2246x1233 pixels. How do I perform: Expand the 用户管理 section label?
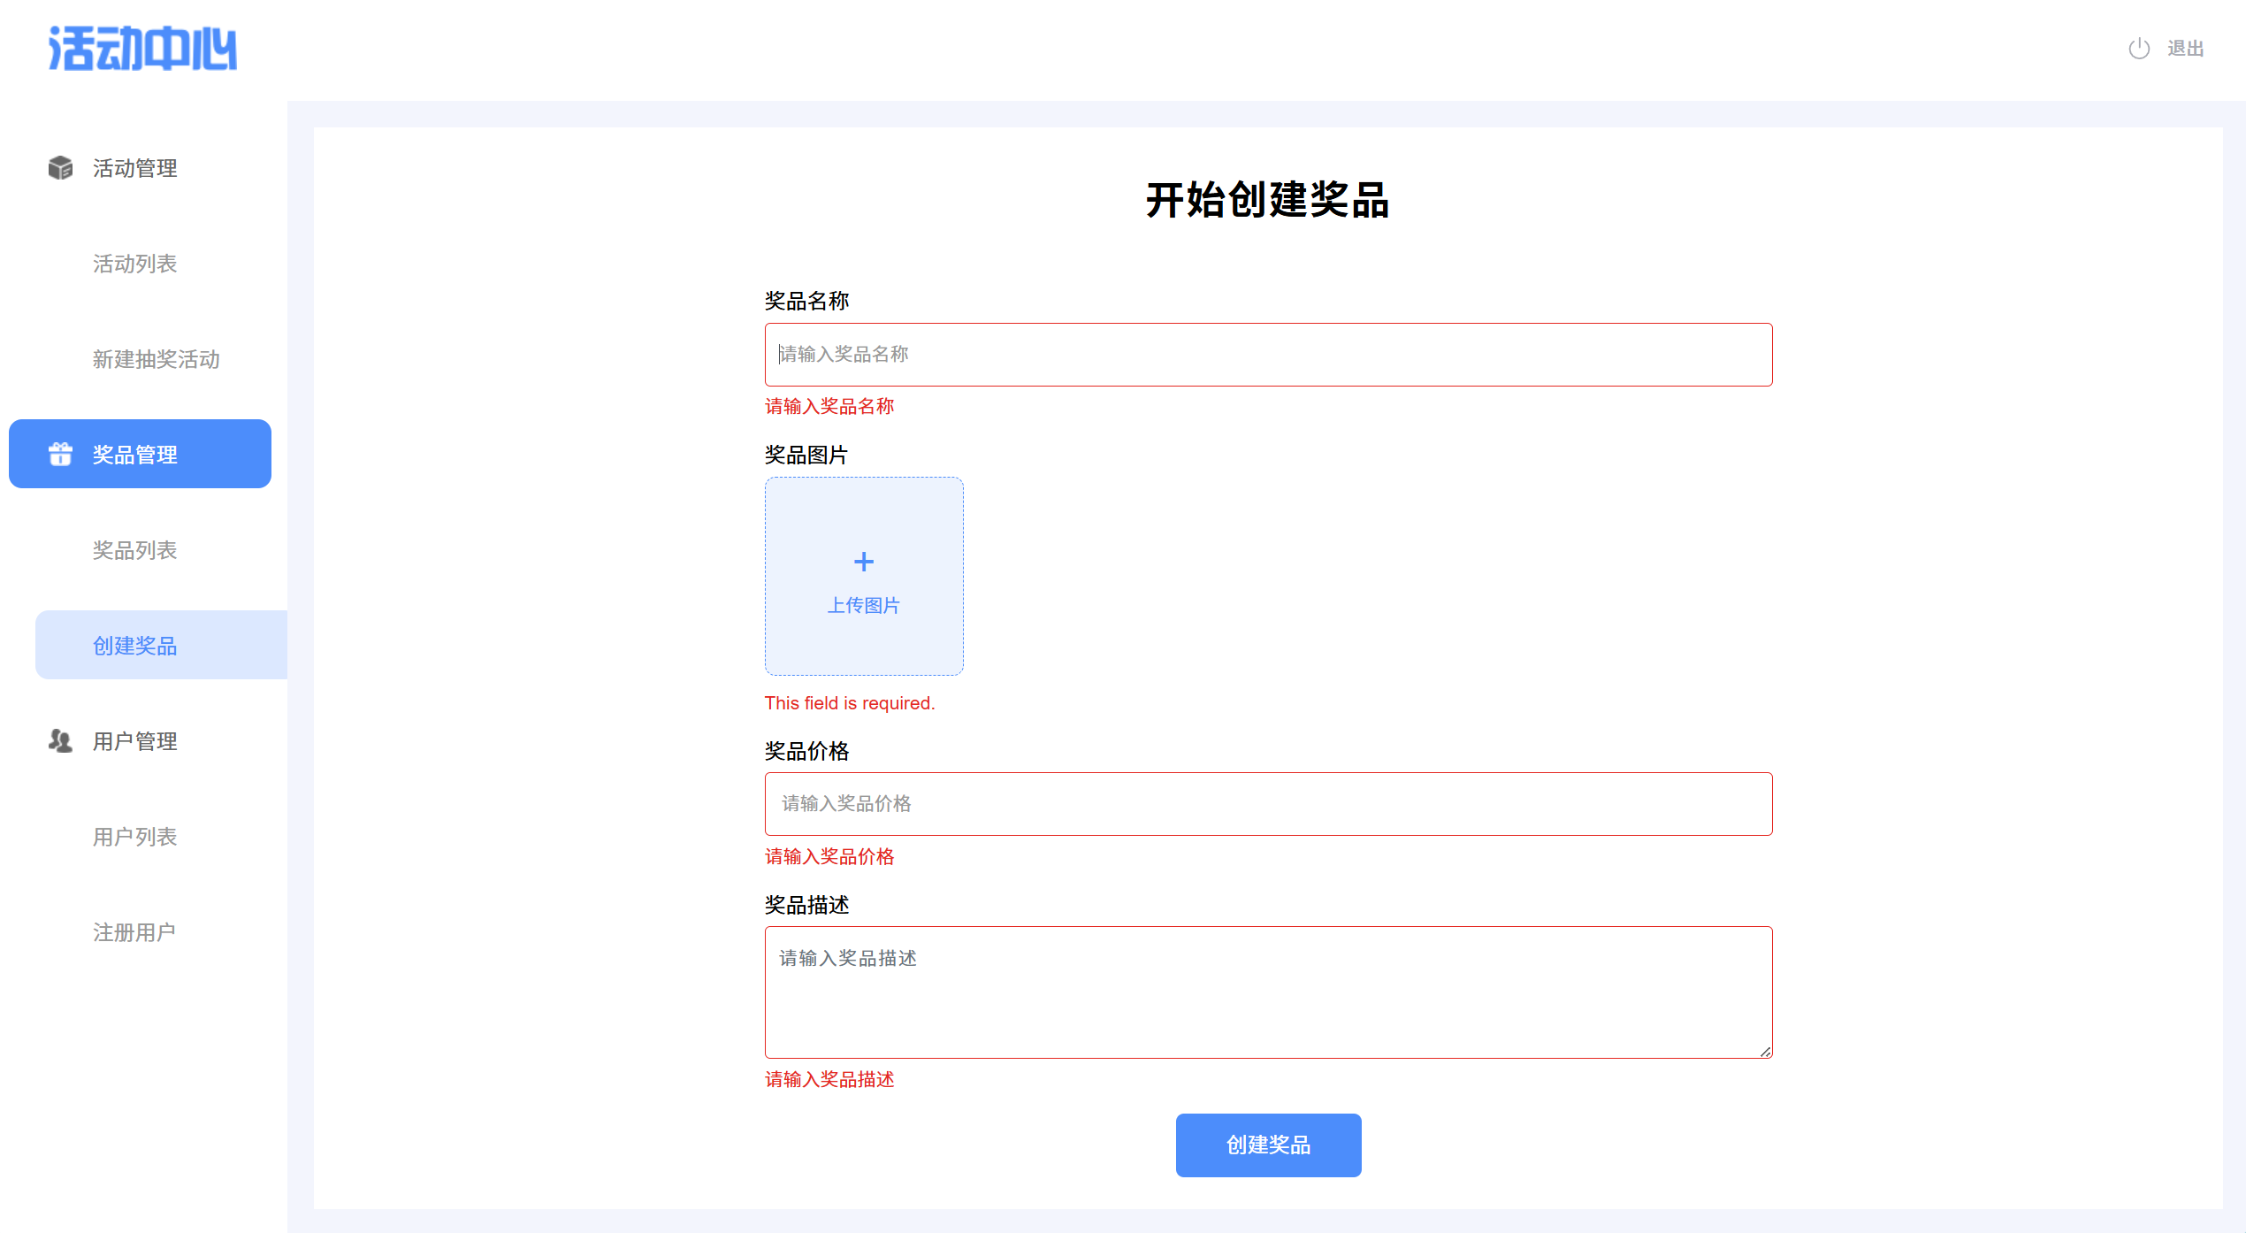point(135,741)
